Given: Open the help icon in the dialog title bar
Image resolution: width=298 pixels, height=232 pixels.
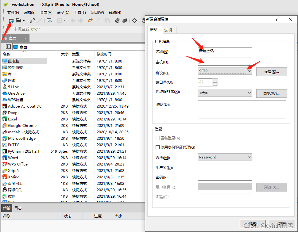Looking at the screenshot, I should [x=276, y=19].
